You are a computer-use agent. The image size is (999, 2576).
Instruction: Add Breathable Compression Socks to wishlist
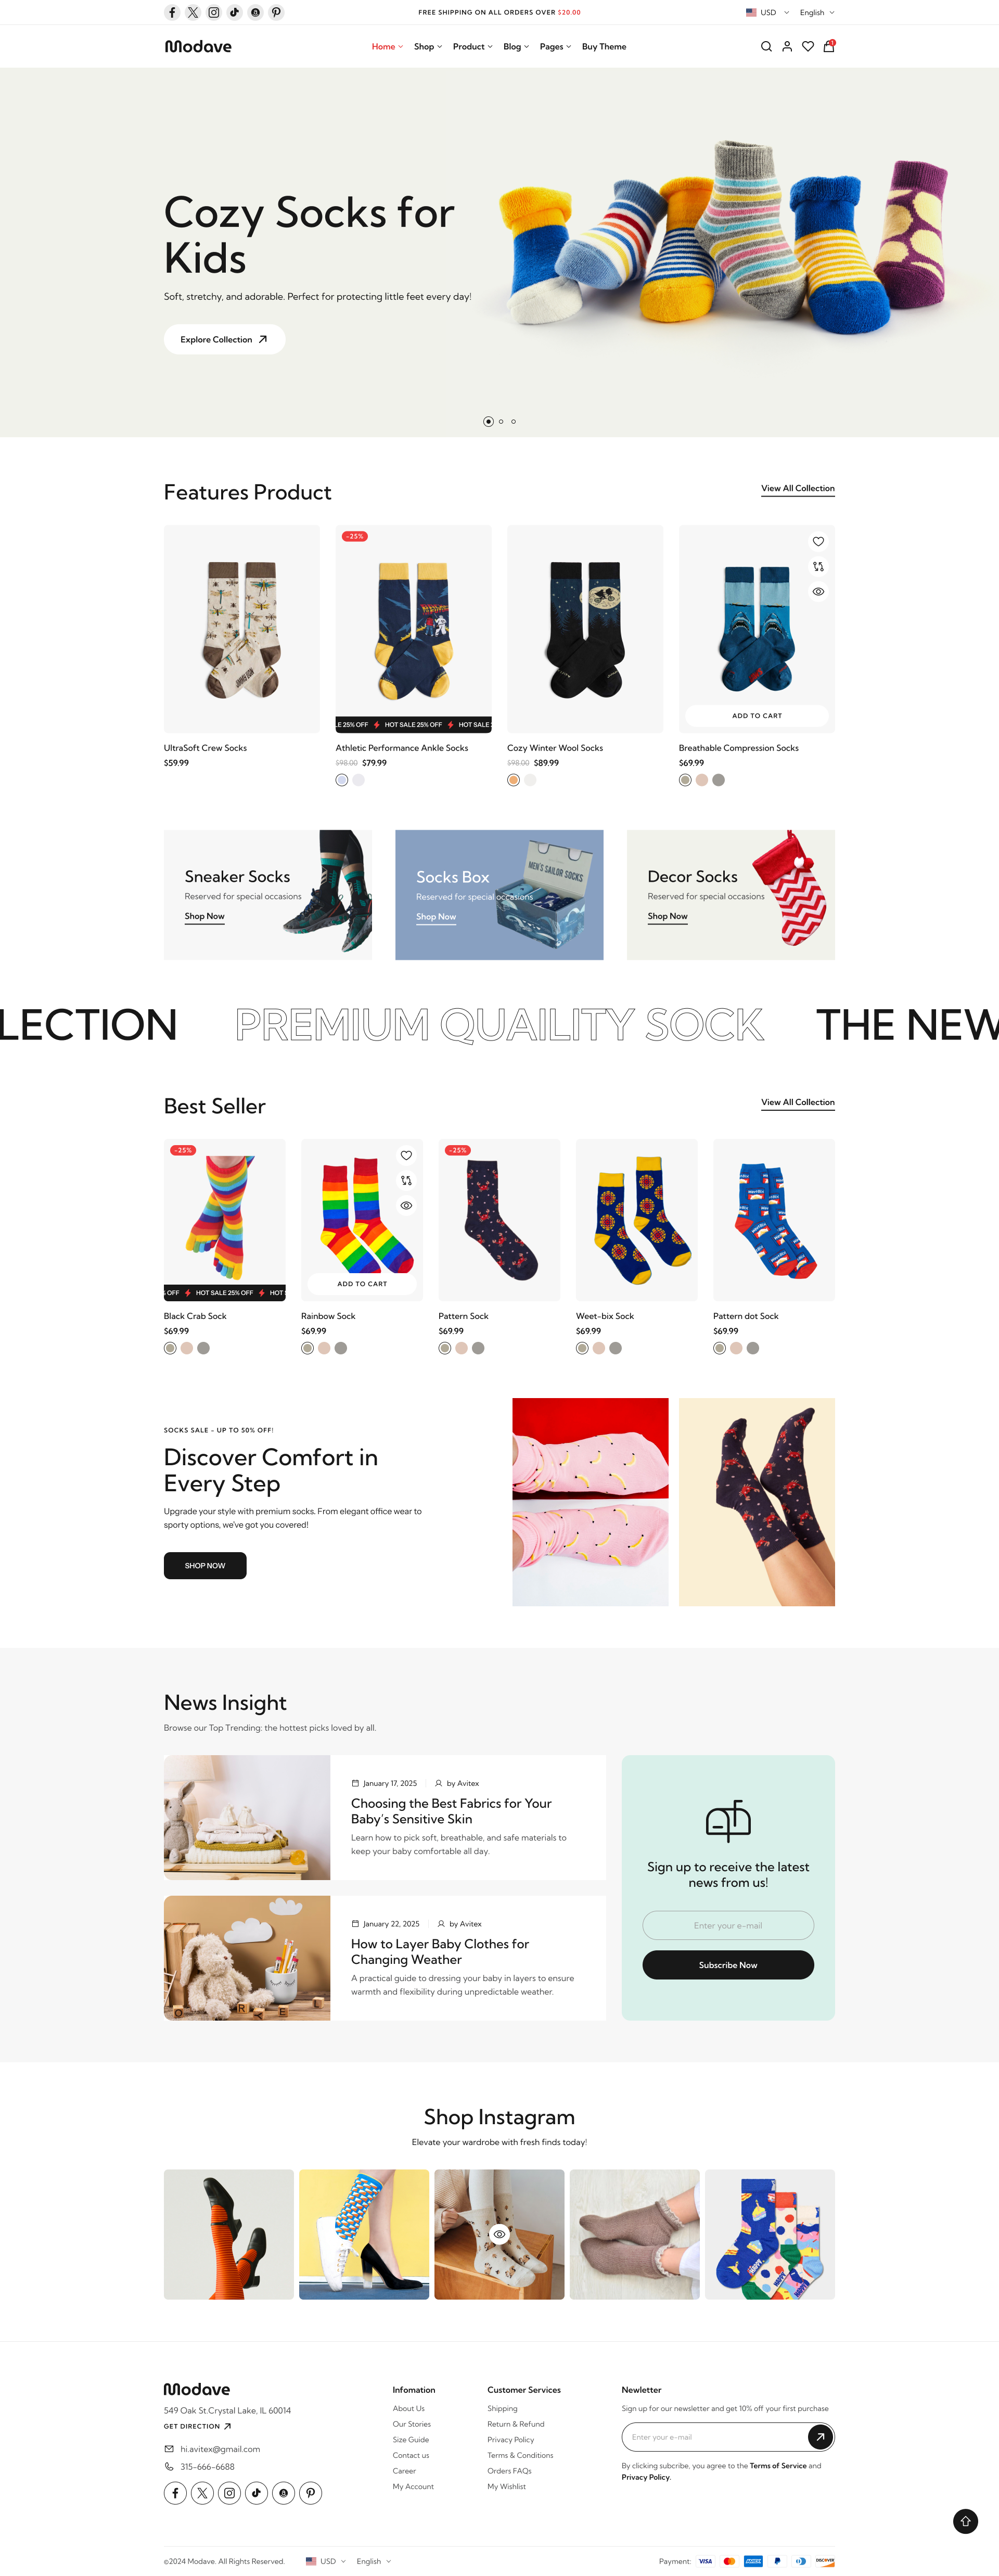818,542
